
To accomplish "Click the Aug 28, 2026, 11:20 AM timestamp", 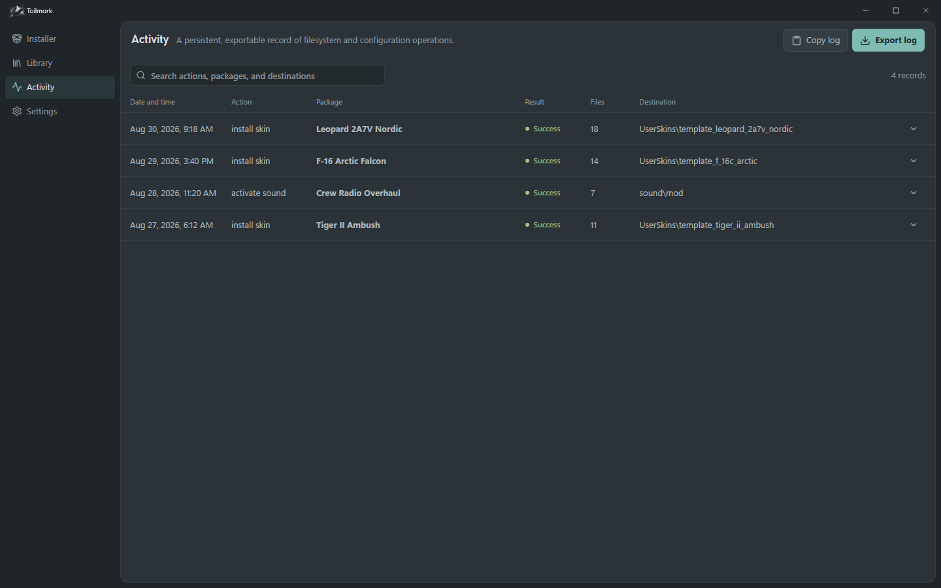I will coord(173,193).
